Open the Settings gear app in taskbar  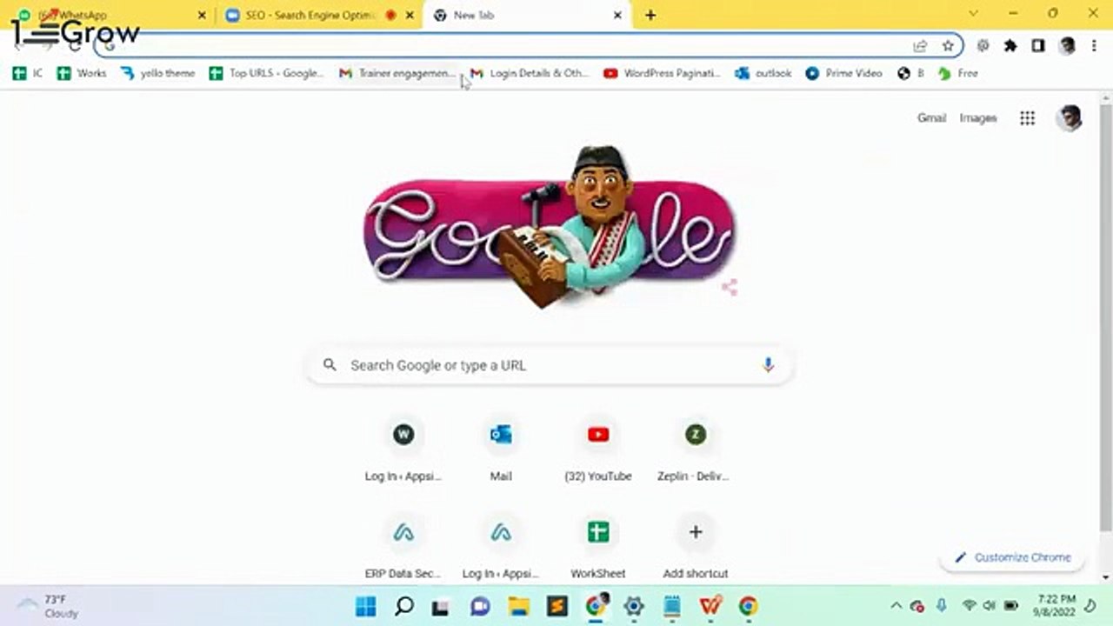(x=633, y=606)
